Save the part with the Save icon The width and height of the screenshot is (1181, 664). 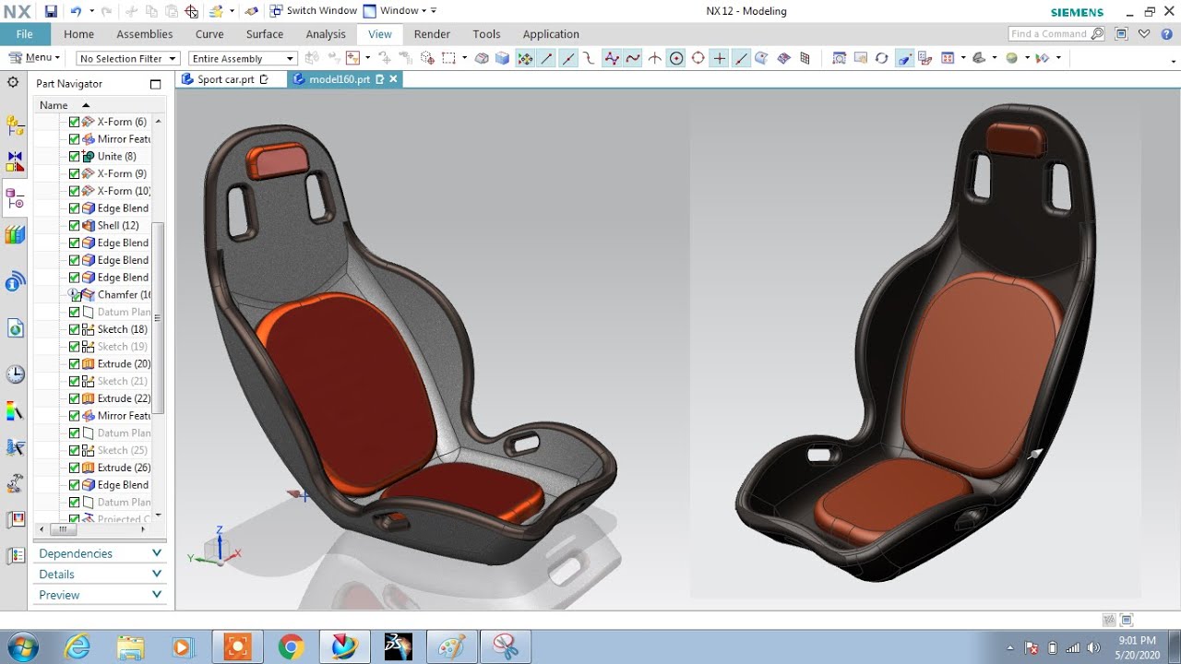(52, 11)
